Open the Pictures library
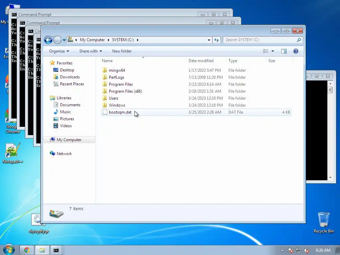Image resolution: width=340 pixels, height=255 pixels. point(67,119)
